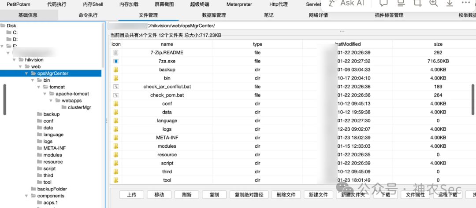Open the three-dots more menu in overlay

point(466,3)
